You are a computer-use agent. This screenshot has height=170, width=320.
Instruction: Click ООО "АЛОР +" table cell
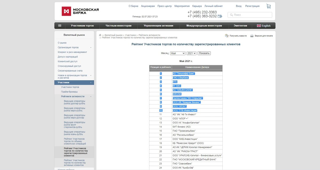(x=197, y=118)
